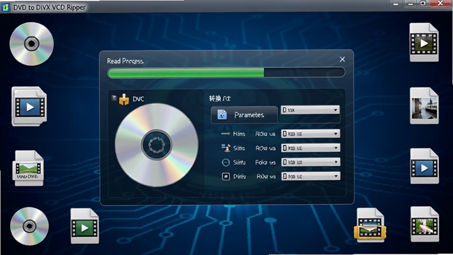Open the yellow-framed film strip file icon
The image size is (453, 255).
[370, 225]
